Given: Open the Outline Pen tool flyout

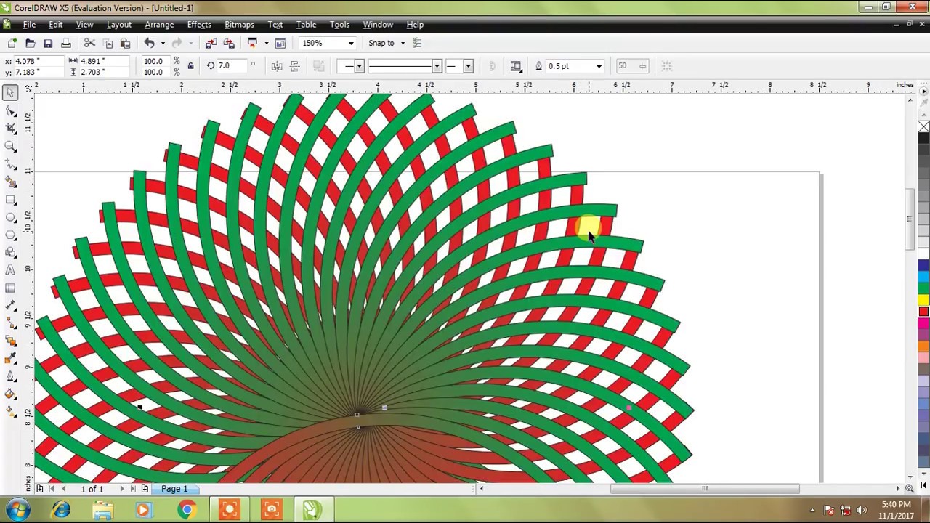Looking at the screenshot, I should [x=10, y=377].
